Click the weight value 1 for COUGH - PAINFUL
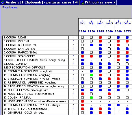 74,98
